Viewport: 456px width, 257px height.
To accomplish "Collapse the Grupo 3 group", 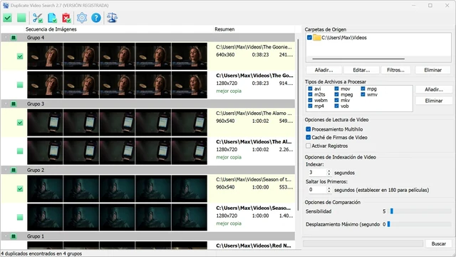I will 6,104.
